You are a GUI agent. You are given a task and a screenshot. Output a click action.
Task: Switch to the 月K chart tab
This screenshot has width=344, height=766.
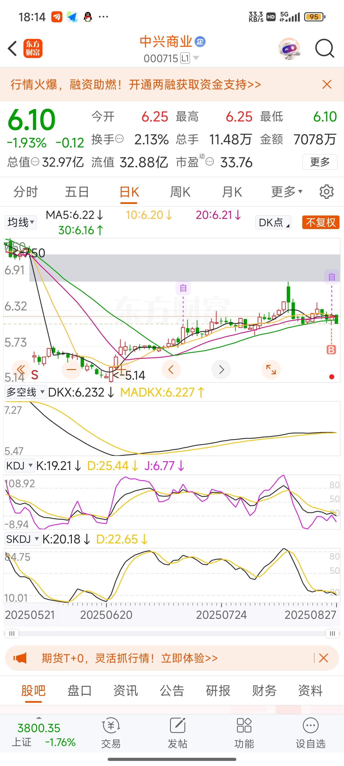click(x=232, y=192)
